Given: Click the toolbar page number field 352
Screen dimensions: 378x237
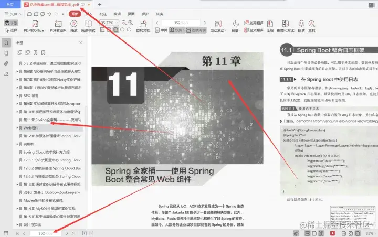Looking at the screenshot, I should tap(181, 23).
